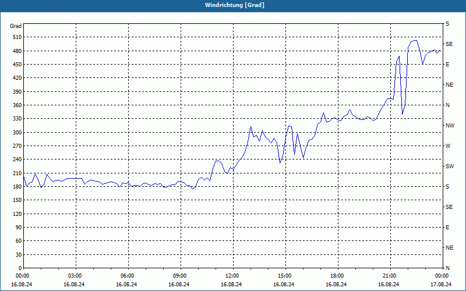The width and height of the screenshot is (466, 291).
Task: Click the 15:00 time label
Action: pos(285,276)
